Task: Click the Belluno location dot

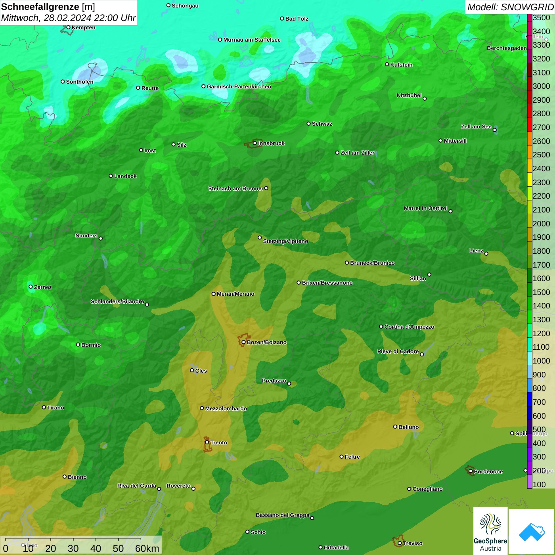Action: click(395, 427)
